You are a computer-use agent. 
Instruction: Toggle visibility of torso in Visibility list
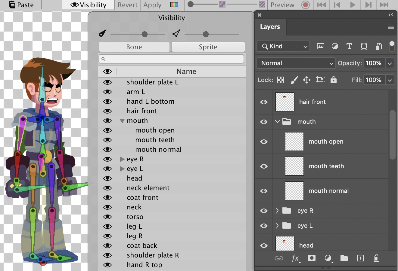(x=107, y=217)
